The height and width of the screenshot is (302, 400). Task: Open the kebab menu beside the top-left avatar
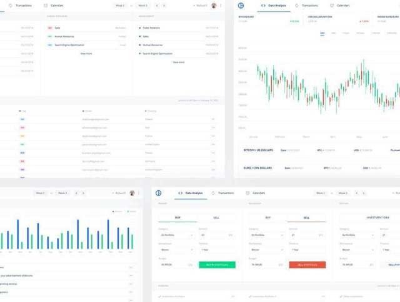point(221,6)
